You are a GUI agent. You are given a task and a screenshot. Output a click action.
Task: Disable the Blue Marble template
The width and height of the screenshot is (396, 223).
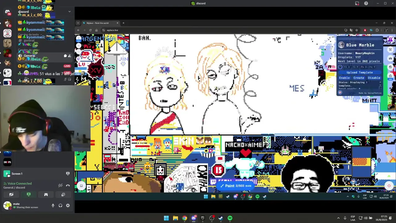tap(374, 78)
